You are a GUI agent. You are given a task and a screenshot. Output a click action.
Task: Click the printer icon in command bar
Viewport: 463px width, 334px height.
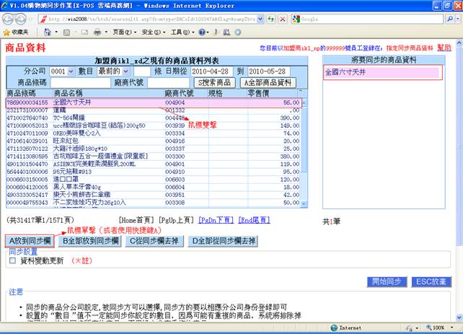pyautogui.click(x=97, y=32)
